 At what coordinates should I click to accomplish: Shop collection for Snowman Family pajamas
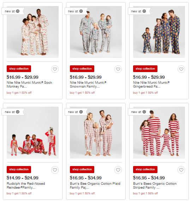pos(82,69)
